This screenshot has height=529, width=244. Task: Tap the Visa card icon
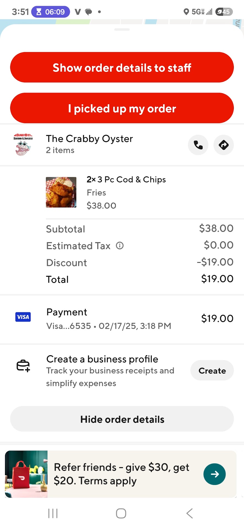tap(23, 317)
